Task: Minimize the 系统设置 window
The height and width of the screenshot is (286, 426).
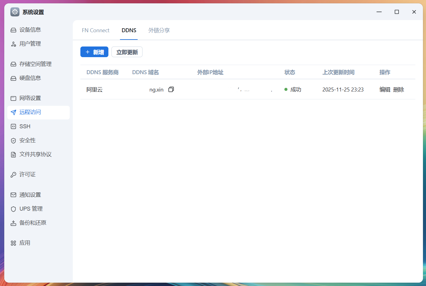Action: pos(379,12)
